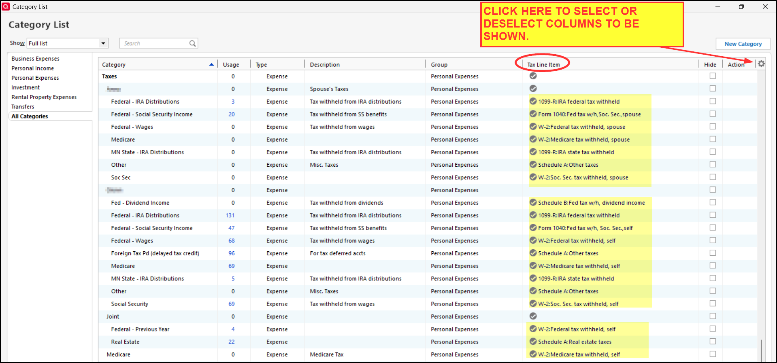Image resolution: width=777 pixels, height=363 pixels.
Task: Select the 'Foreign Tax Pd (delayed tax credit)' category
Action: 155,253
